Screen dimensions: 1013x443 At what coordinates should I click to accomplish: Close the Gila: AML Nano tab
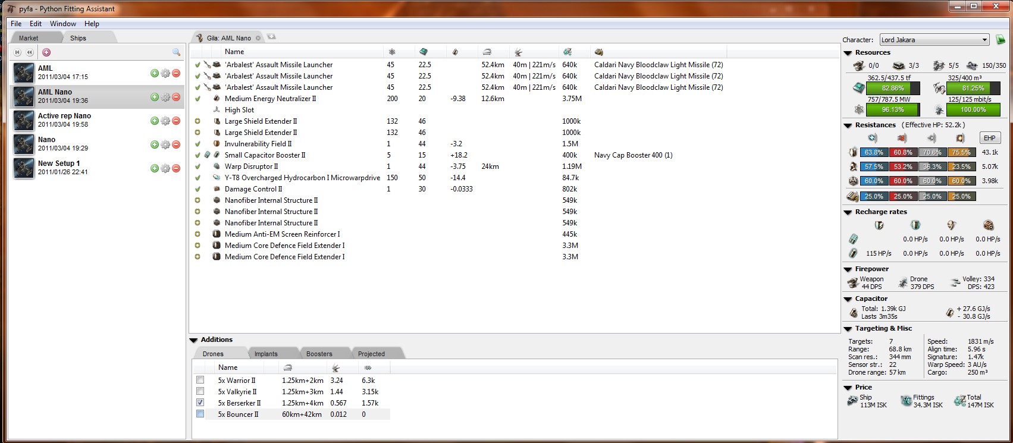[x=258, y=38]
